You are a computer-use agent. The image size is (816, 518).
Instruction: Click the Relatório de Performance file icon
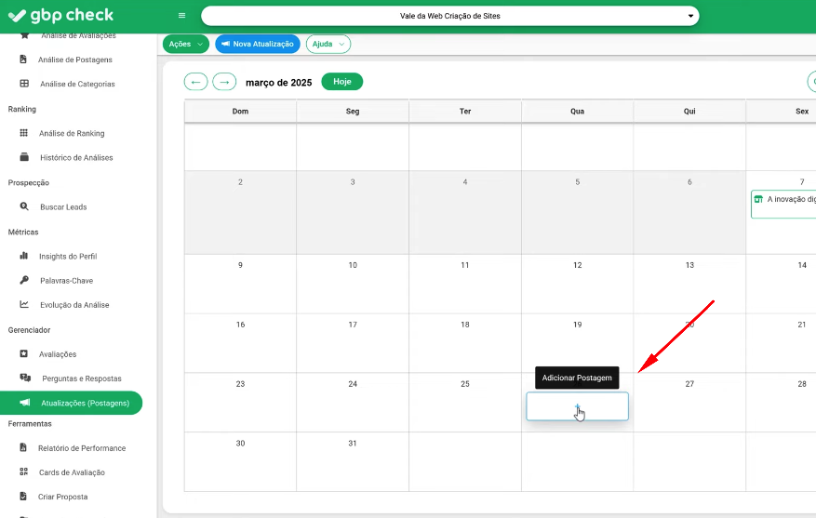pos(23,447)
